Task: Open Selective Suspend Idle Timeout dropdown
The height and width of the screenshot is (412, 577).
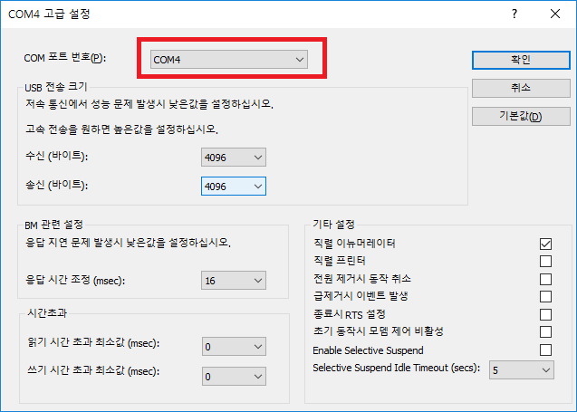Action: point(522,369)
